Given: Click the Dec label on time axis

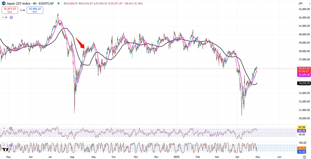Looking at the screenshot, I should [x=156, y=157].
